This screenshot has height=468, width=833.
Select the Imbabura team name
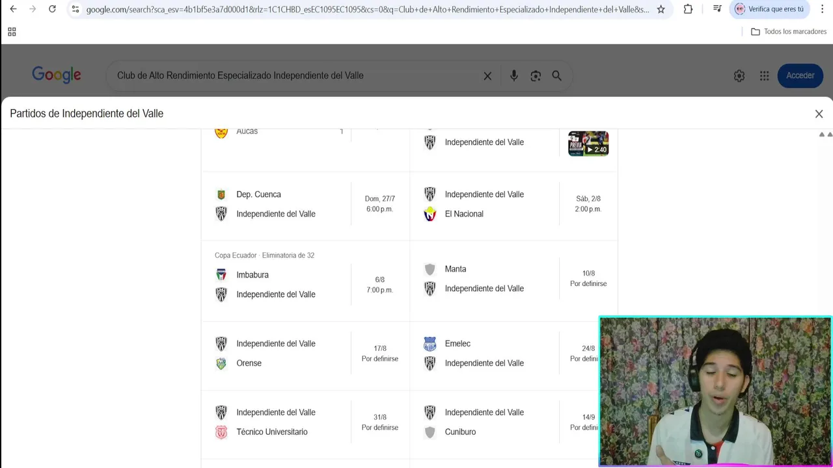tap(253, 275)
